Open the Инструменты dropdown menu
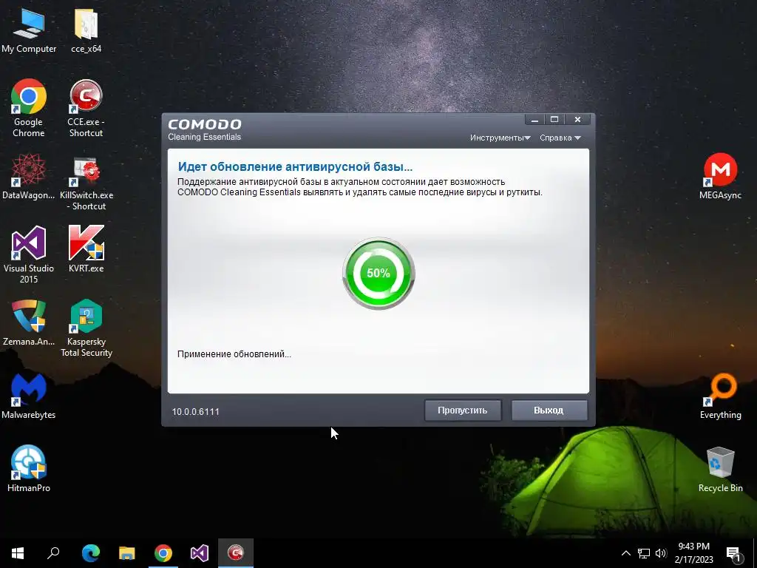 pos(500,138)
